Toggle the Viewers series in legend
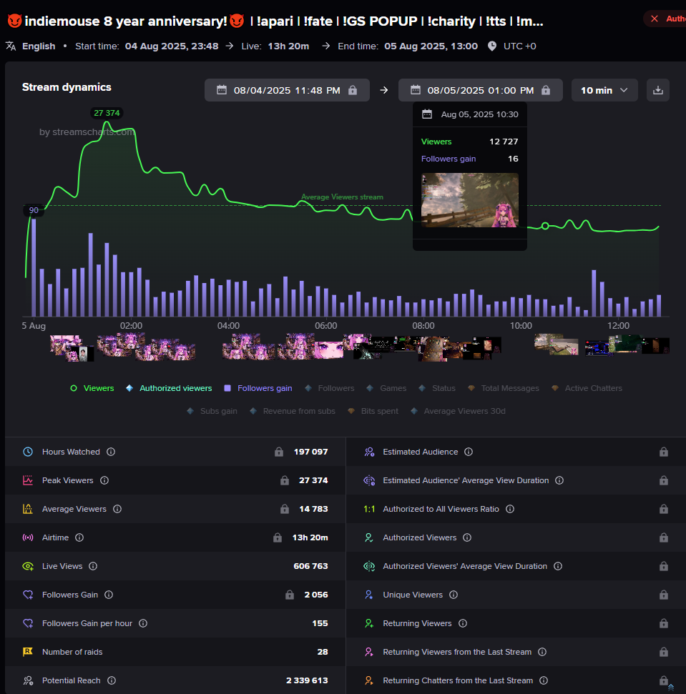 tap(92, 388)
